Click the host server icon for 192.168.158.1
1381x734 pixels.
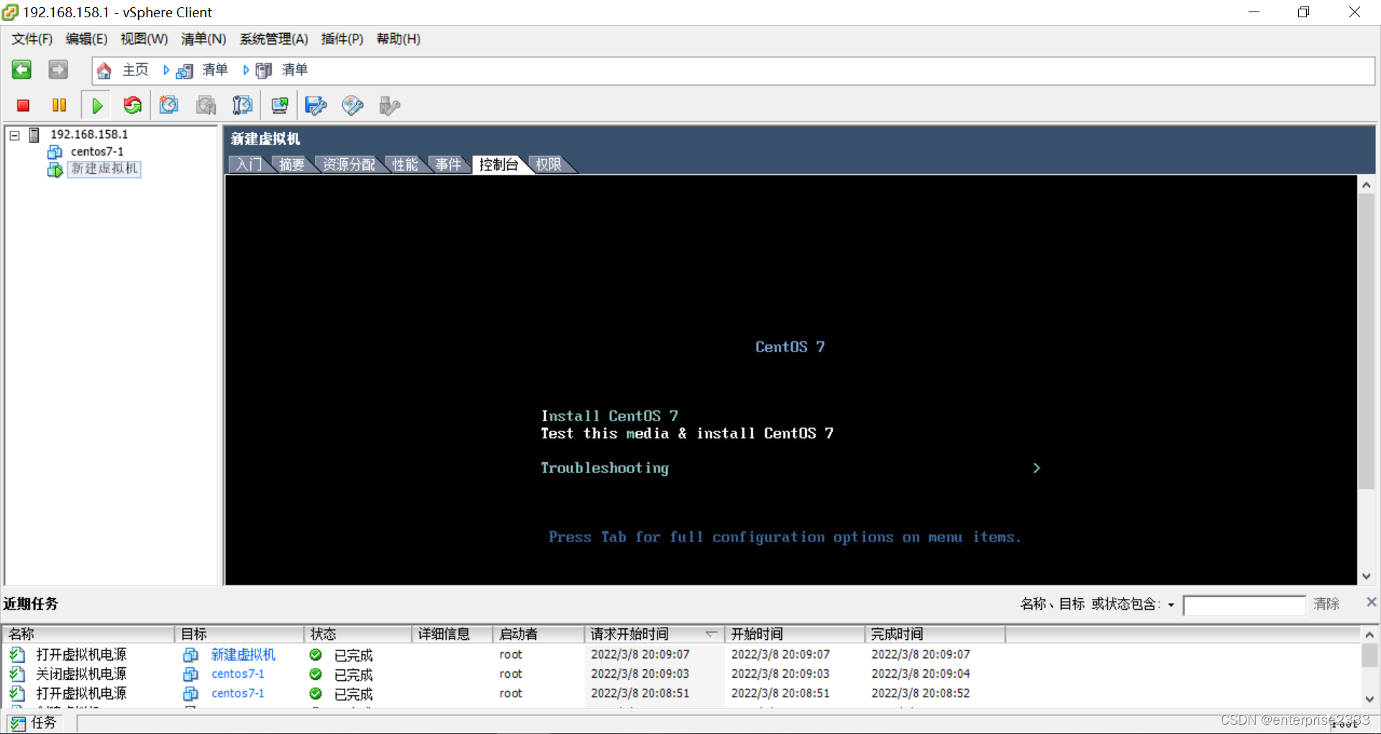coord(34,134)
